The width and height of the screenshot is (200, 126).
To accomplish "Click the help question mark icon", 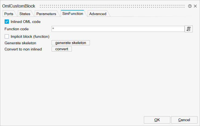I will tap(190, 6).
